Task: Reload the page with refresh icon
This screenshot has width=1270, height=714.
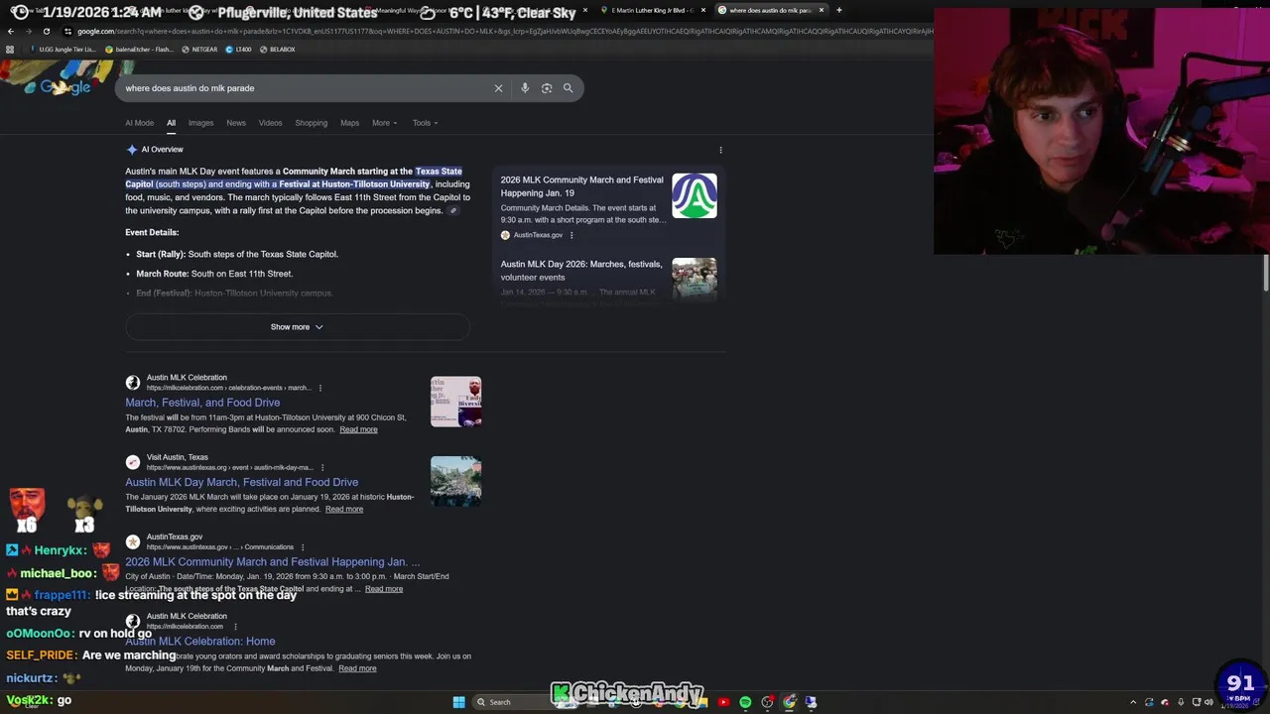Action: point(46,31)
